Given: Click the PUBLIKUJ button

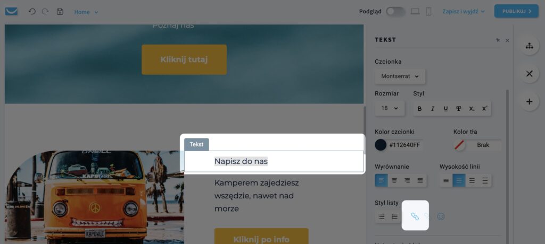Looking at the screenshot, I should (x=516, y=11).
